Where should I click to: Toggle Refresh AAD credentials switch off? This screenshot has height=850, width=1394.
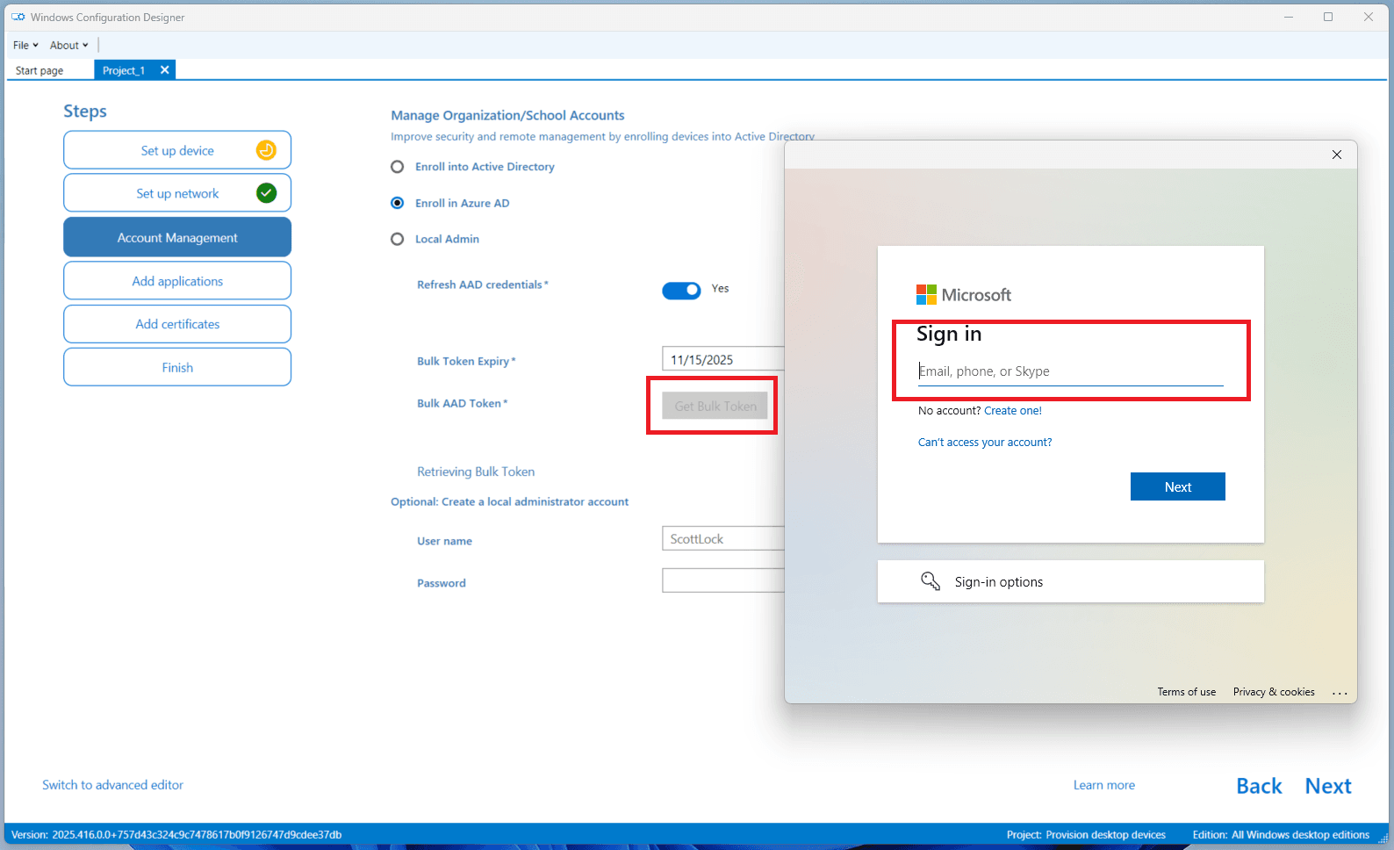coord(681,290)
